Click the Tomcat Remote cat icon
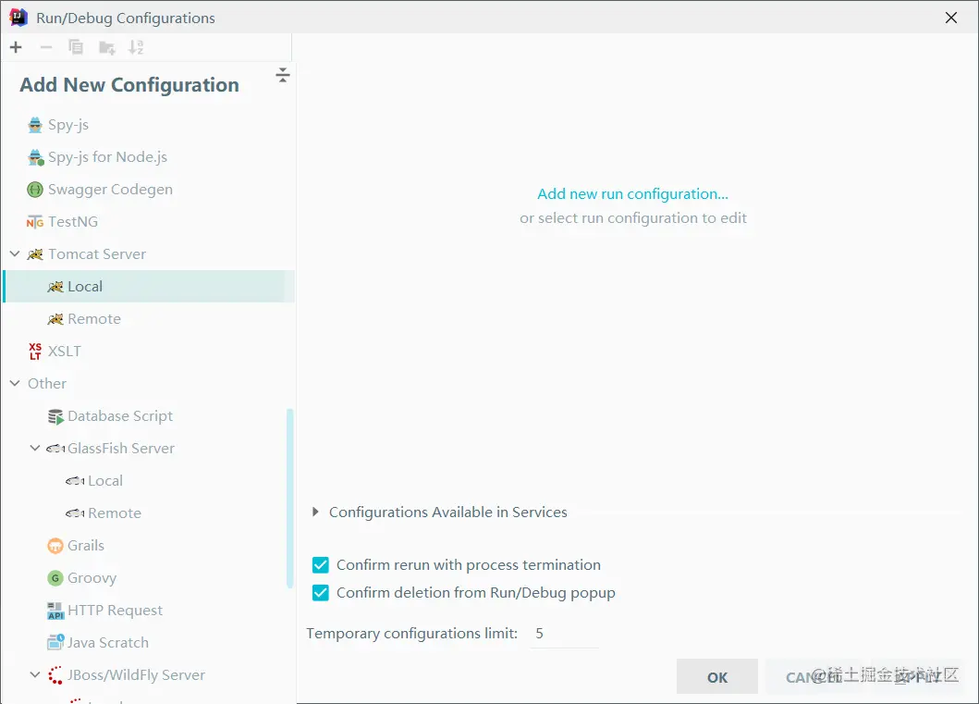979x704 pixels. 55,319
